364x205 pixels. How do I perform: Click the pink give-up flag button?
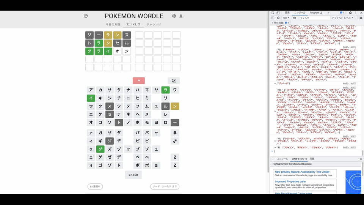click(x=139, y=80)
